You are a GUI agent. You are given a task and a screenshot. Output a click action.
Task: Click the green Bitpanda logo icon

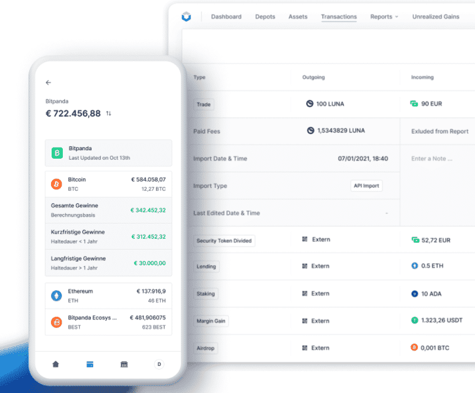57,153
